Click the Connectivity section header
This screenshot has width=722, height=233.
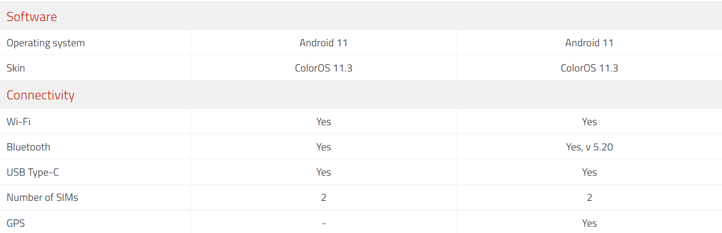41,95
